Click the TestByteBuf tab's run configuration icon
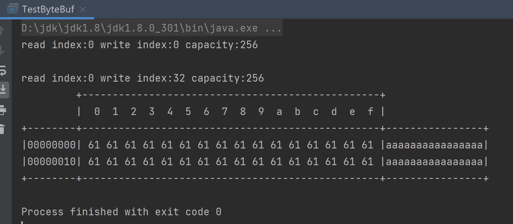Screen dimensions: 513x224 [x=13, y=9]
